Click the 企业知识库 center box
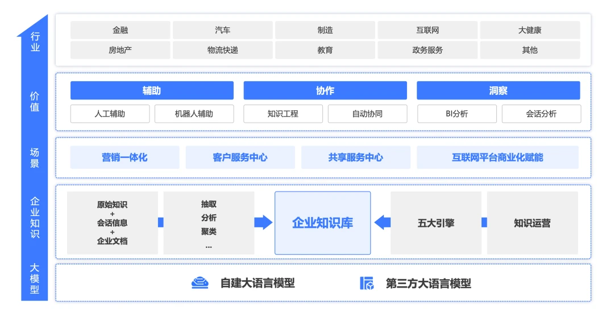 (323, 223)
